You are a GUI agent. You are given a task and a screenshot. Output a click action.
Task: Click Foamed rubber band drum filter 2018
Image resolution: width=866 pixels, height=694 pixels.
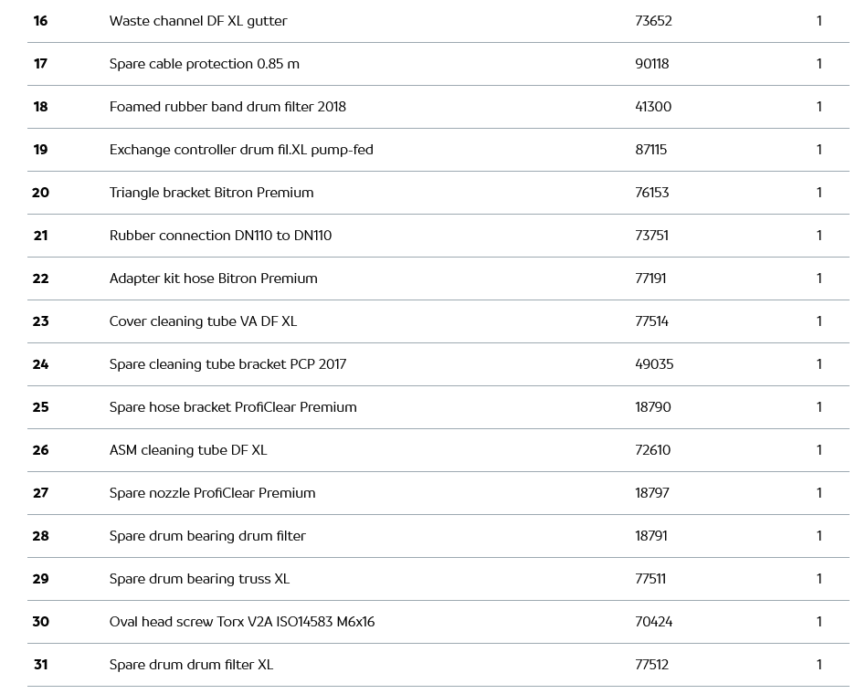[x=227, y=107]
